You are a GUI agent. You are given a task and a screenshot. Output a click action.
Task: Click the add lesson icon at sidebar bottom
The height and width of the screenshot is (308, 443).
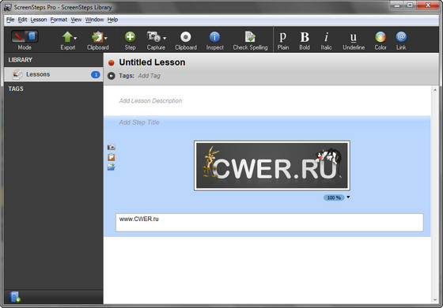point(15,297)
